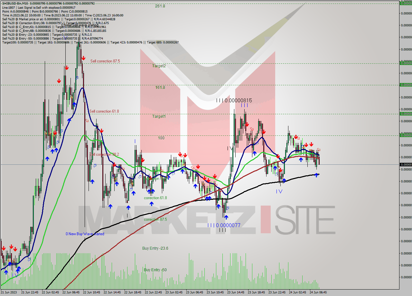Viewport: 412px width, 296px height.
Task: Click 'Sell correction 38.2' label
Action: coord(105,154)
